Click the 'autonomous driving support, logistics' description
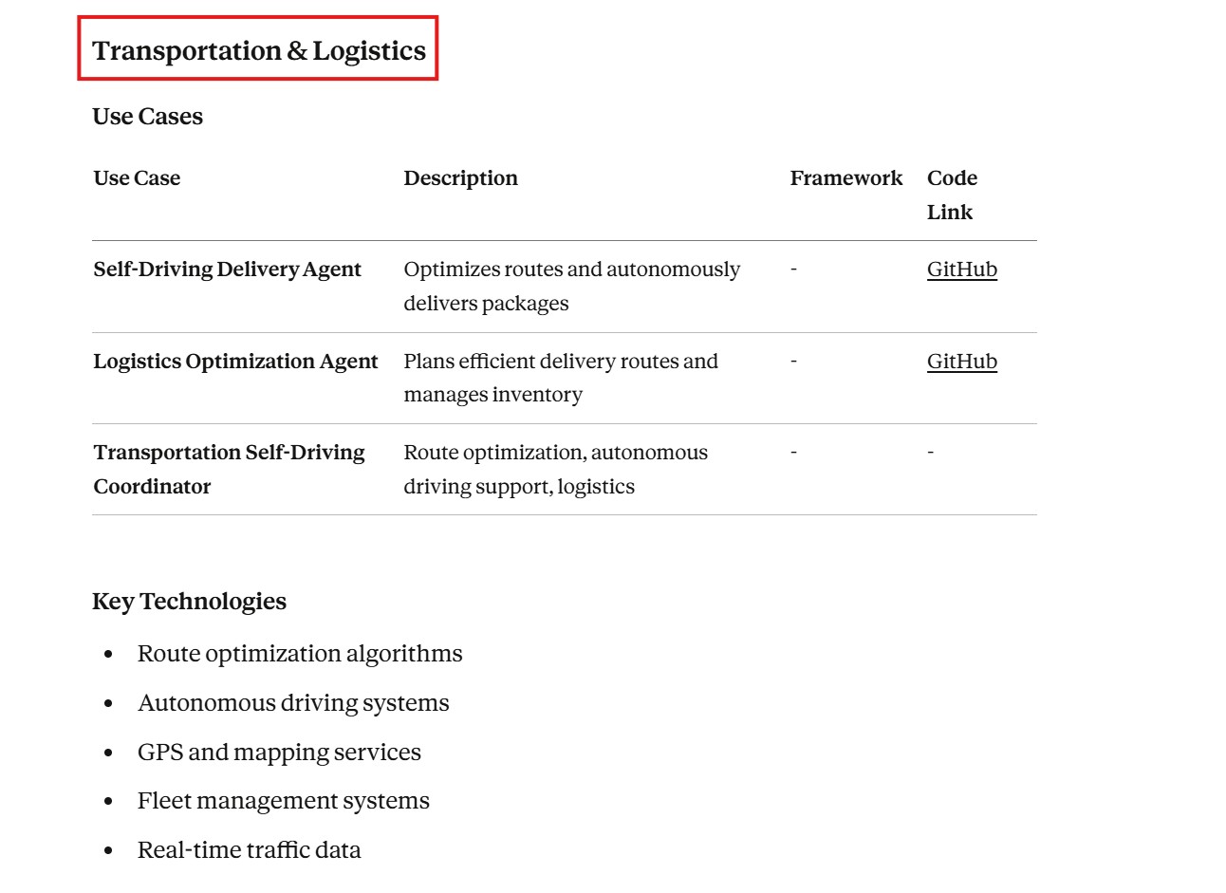Viewport: 1226px width, 893px height. pos(555,469)
